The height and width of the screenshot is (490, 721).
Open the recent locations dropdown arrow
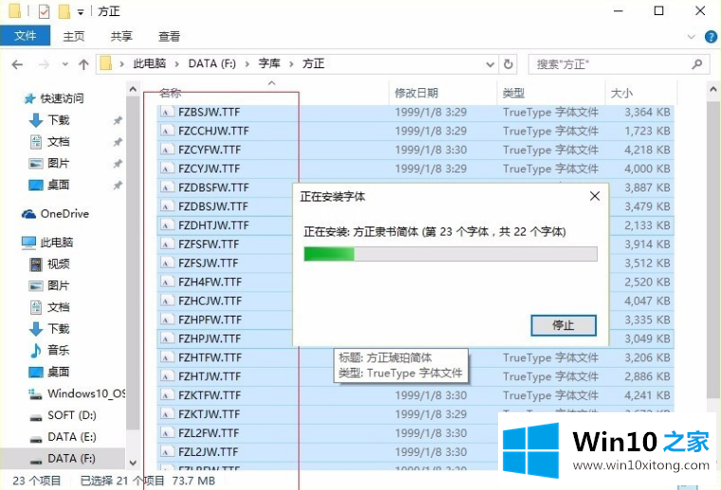coord(65,64)
